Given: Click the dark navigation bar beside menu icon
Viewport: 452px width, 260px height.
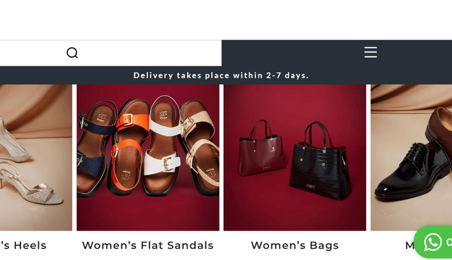Looking at the screenshot, I should (x=337, y=53).
